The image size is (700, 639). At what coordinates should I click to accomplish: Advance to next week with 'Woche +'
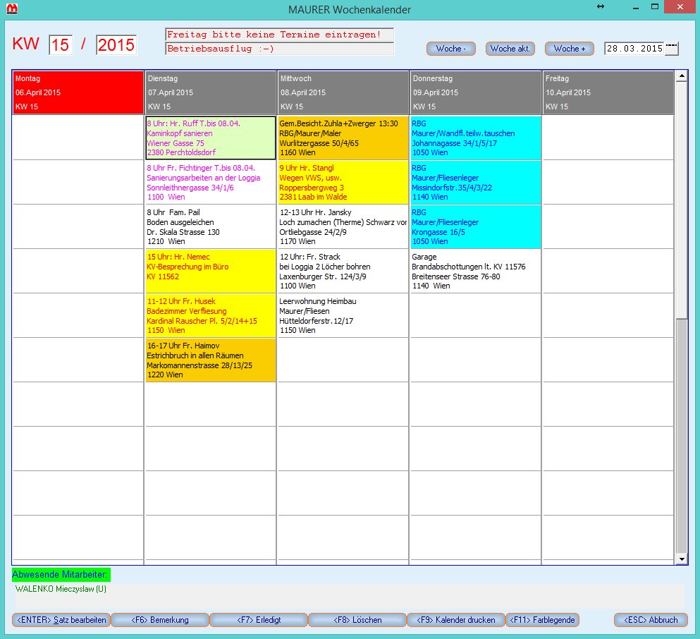click(569, 49)
